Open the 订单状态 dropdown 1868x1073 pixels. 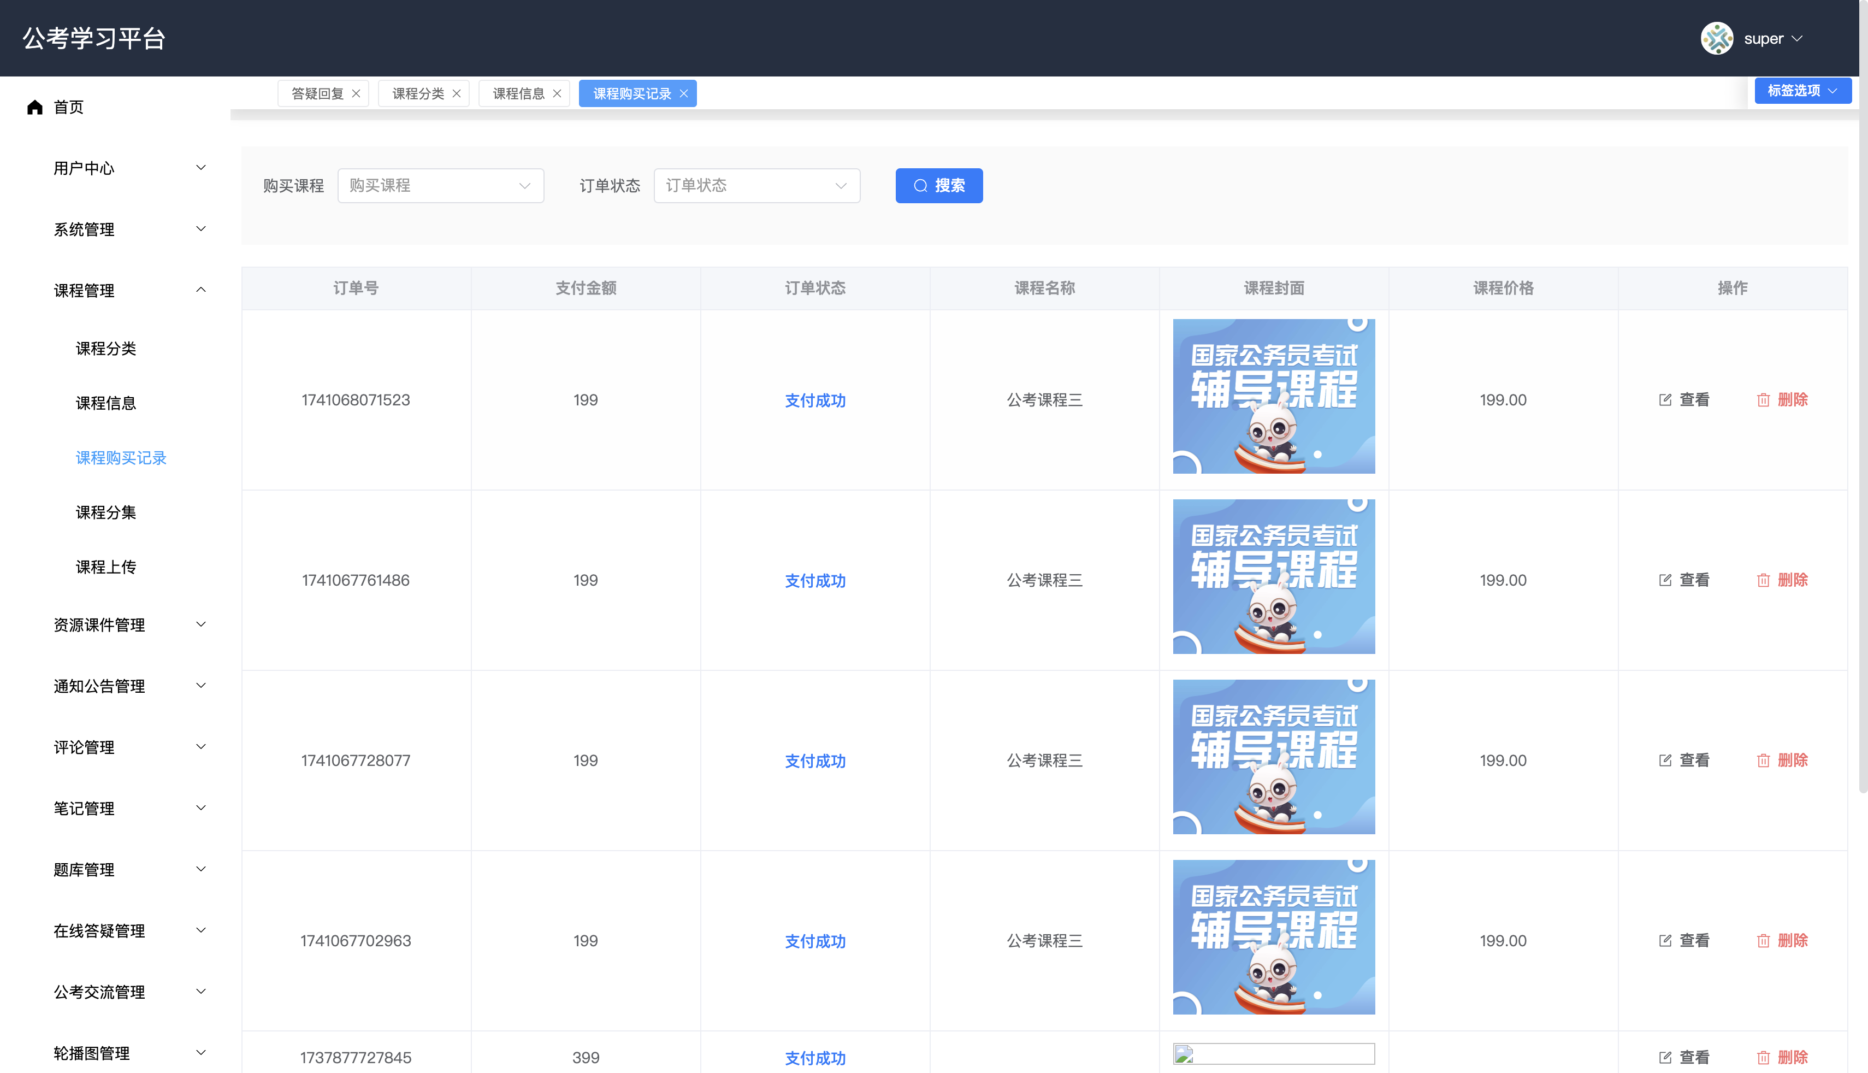click(756, 186)
